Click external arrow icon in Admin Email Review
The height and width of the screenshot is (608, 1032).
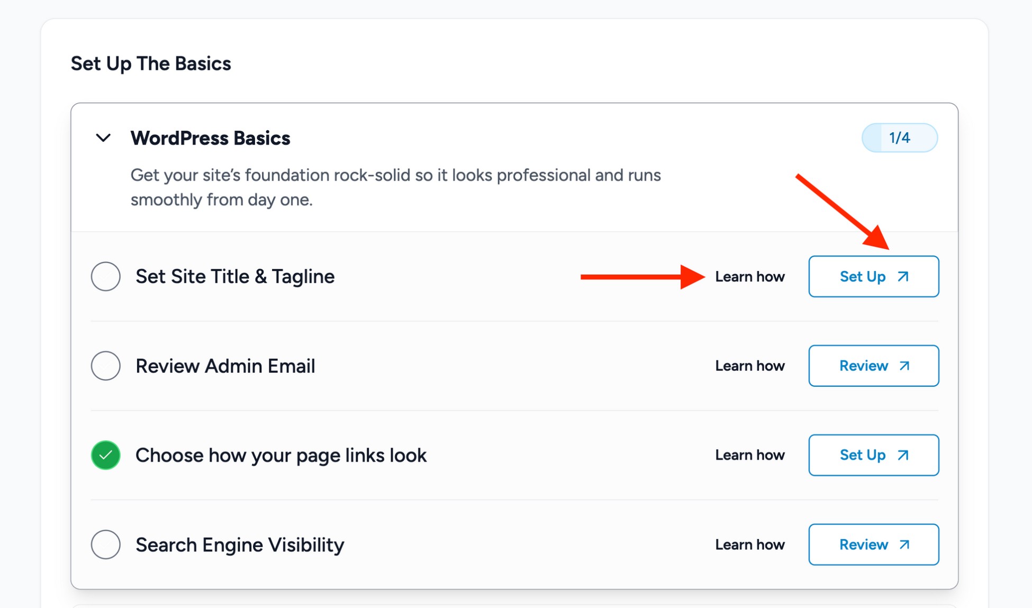point(904,366)
